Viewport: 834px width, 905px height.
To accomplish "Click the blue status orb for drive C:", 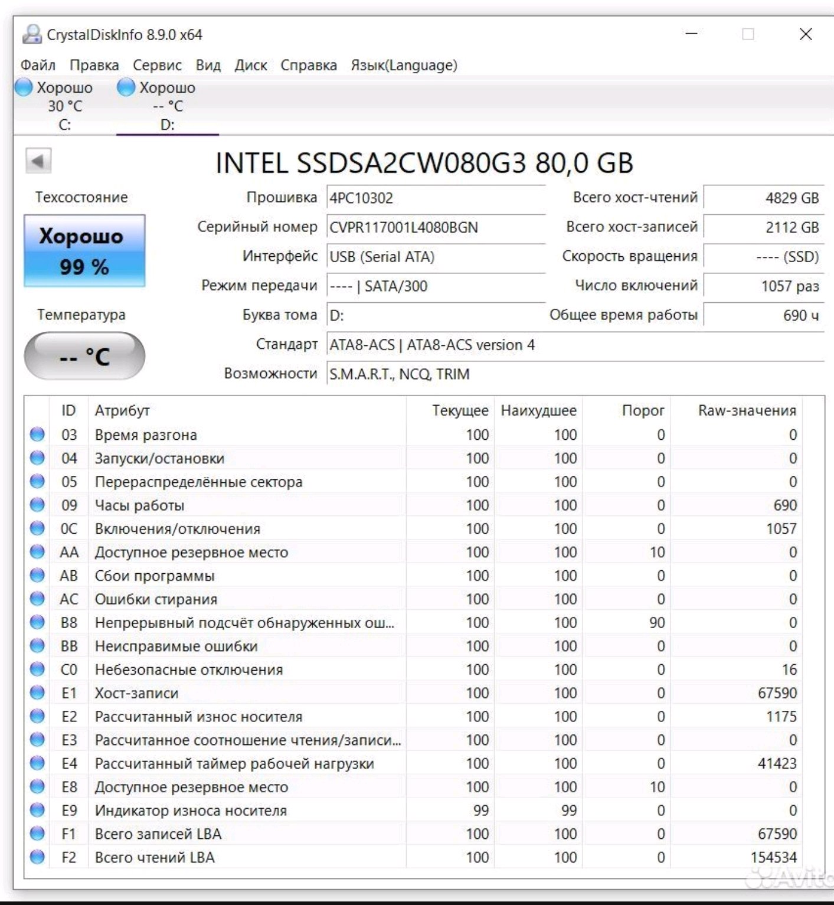I will tap(24, 87).
